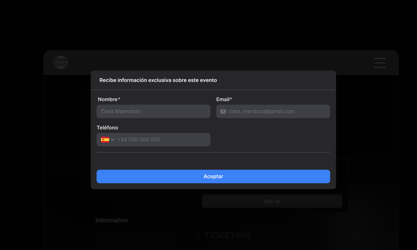
Task: Click the envelope icon in Email field
Action: pos(223,112)
